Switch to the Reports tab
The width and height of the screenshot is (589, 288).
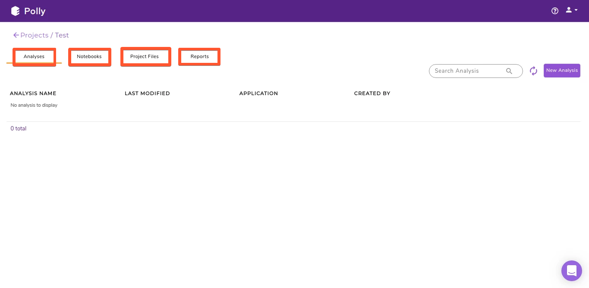[x=199, y=56]
